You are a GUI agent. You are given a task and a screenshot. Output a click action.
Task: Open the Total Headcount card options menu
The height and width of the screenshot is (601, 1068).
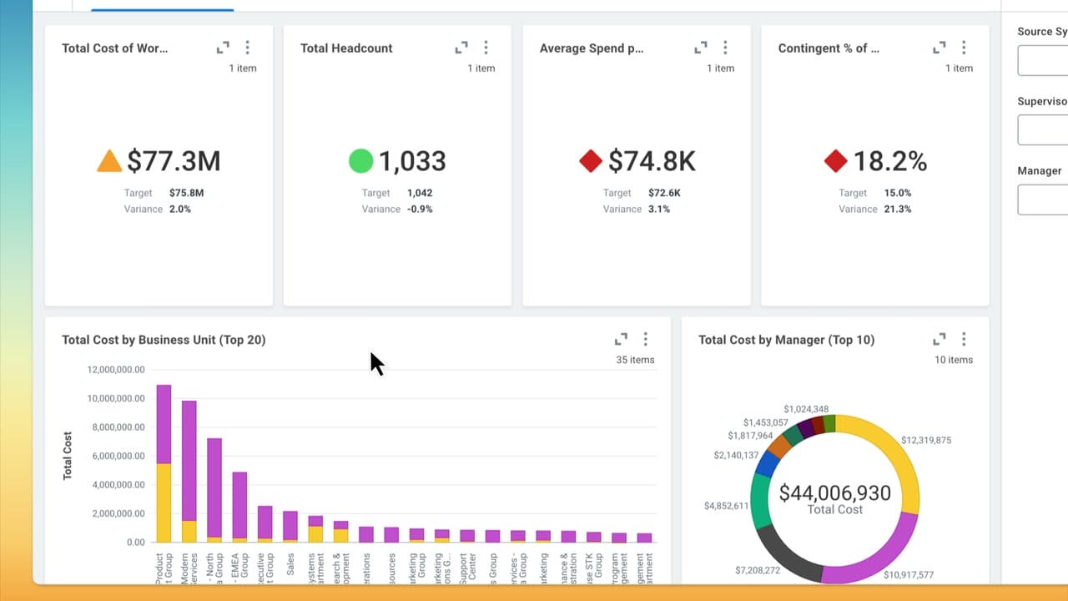pos(486,48)
